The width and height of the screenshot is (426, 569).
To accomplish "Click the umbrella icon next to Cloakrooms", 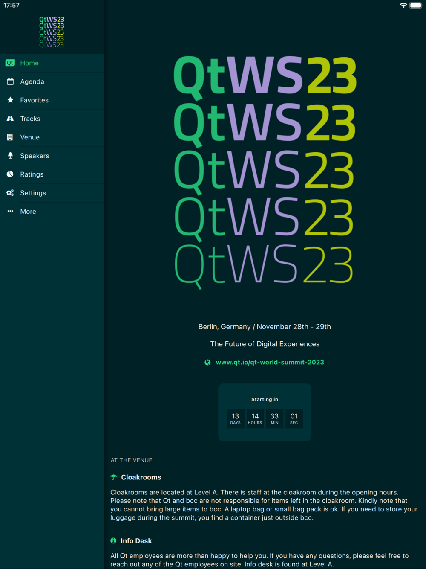I will [x=114, y=477].
